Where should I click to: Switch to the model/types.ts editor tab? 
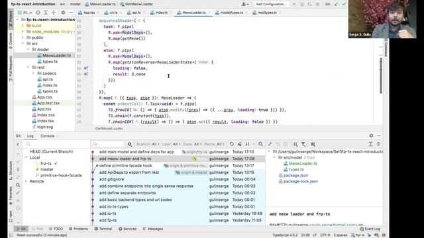(x=231, y=13)
